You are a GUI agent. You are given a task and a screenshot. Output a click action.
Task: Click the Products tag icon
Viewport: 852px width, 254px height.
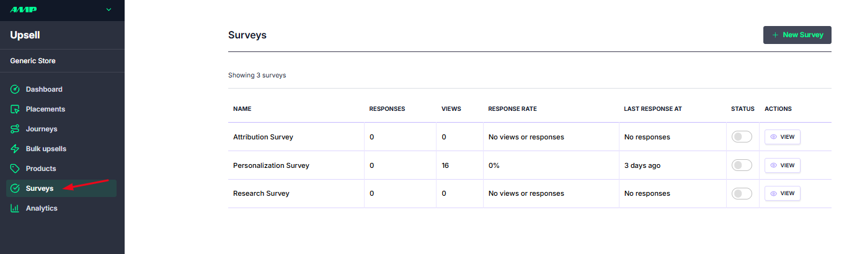pos(16,169)
